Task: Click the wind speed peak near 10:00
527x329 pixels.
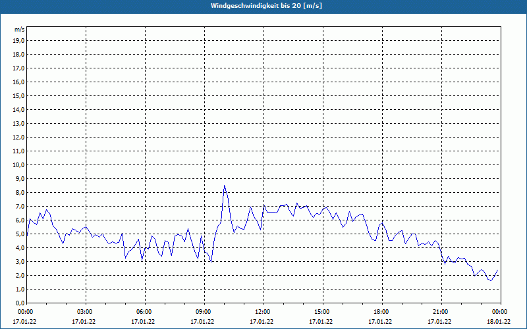Action: [x=224, y=186]
